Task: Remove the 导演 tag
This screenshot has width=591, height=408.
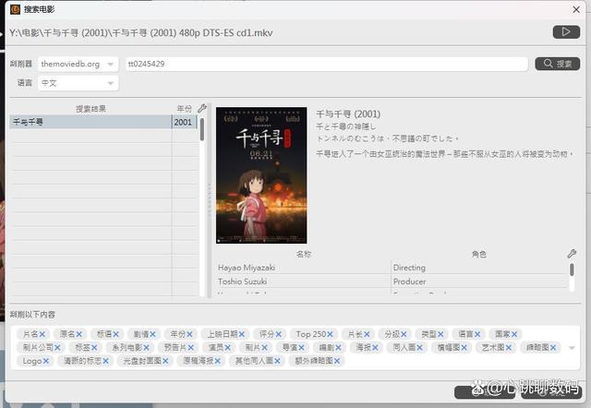Action: (x=302, y=348)
